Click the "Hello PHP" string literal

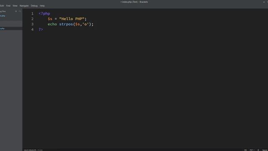(x=72, y=19)
